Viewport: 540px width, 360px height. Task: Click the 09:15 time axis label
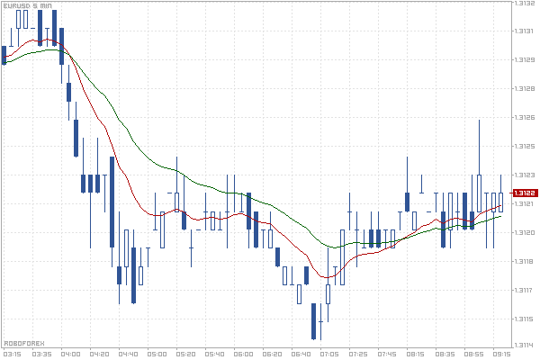point(502,354)
